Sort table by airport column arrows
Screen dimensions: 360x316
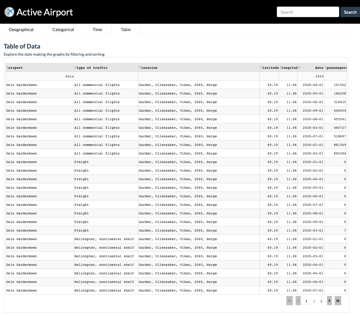point(7,68)
